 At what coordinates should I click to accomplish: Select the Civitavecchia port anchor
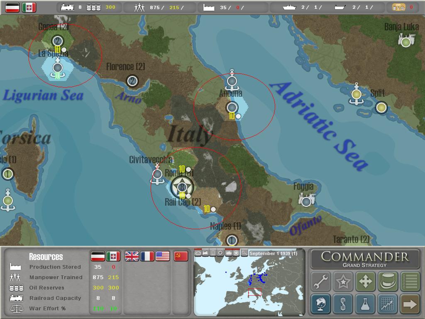pos(157,174)
